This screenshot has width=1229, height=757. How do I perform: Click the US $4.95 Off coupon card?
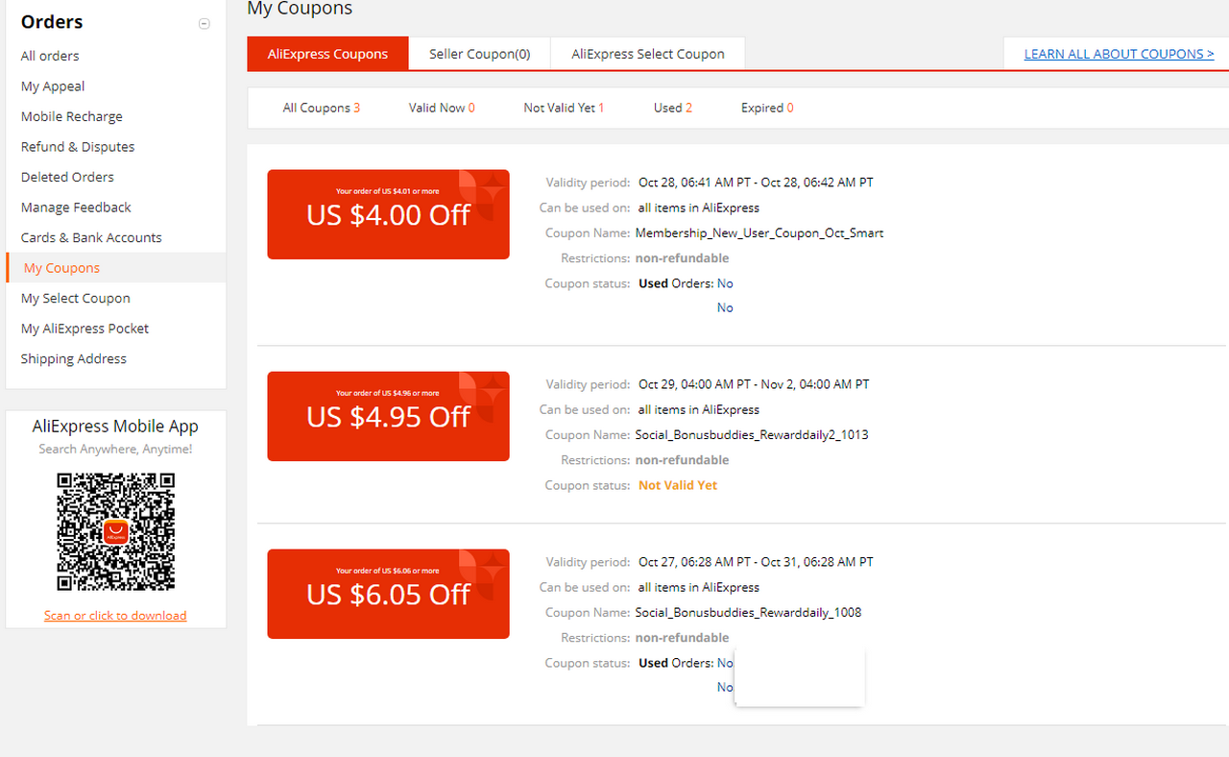pos(388,416)
